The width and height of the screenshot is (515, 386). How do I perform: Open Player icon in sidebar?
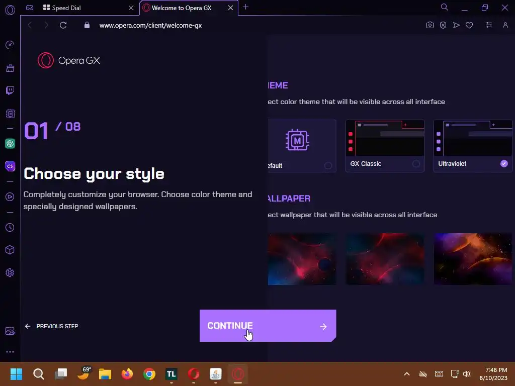click(10, 197)
